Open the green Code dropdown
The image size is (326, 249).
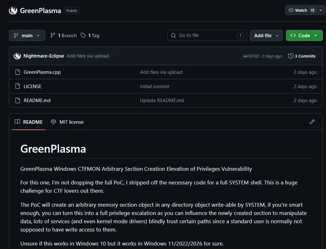[304, 36]
